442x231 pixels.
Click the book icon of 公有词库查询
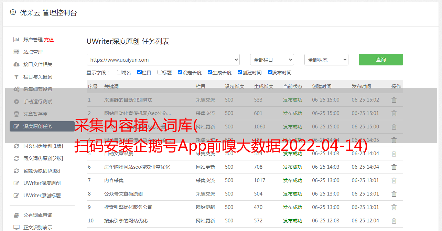[16, 215]
